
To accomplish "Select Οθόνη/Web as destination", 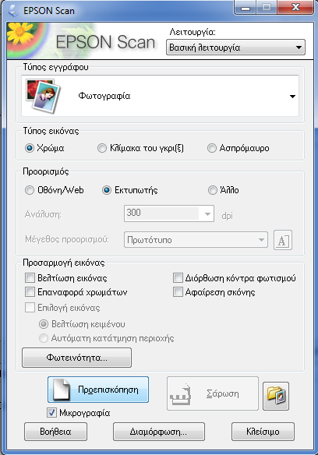I will pos(30,190).
